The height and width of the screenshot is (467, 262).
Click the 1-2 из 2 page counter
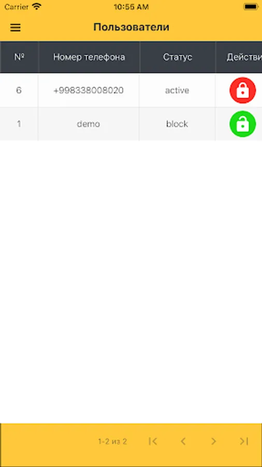click(x=112, y=441)
